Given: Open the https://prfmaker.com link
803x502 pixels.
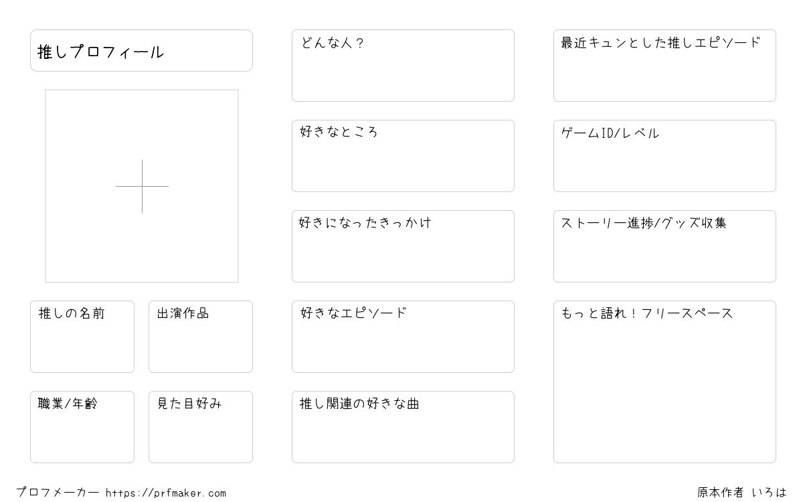Looking at the screenshot, I should pos(166,493).
